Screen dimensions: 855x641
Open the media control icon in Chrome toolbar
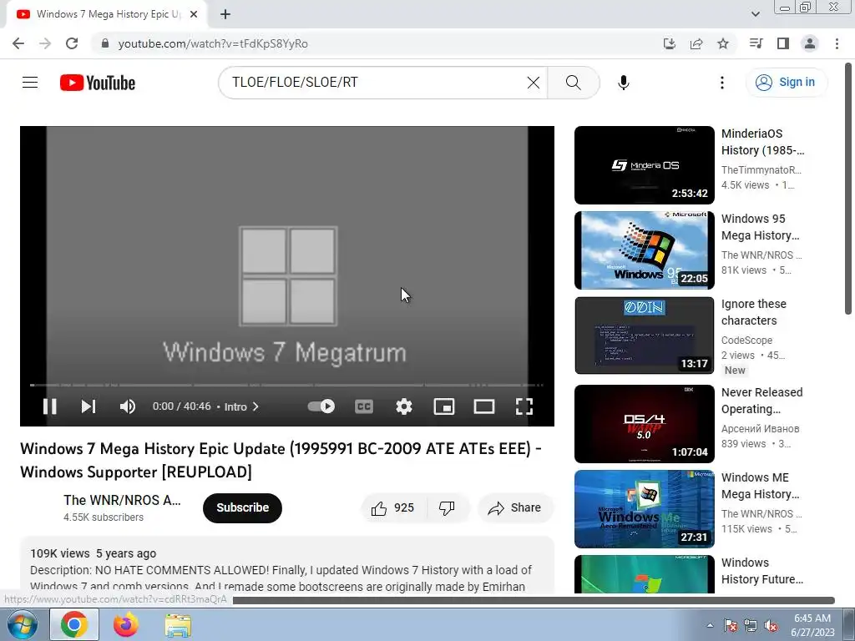coord(756,43)
